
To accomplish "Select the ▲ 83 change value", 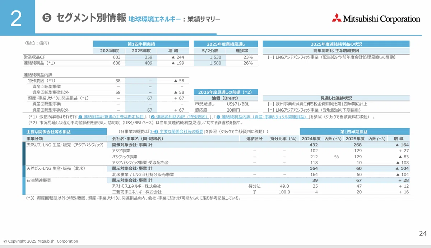I will click(x=403, y=157).
